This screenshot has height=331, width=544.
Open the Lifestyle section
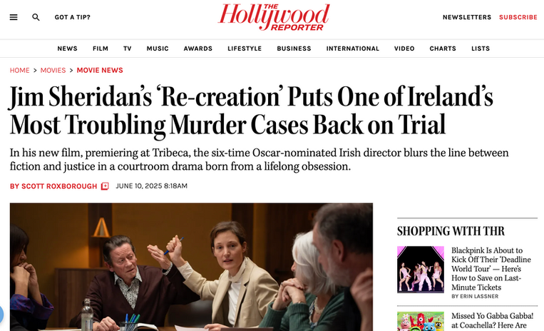(245, 49)
